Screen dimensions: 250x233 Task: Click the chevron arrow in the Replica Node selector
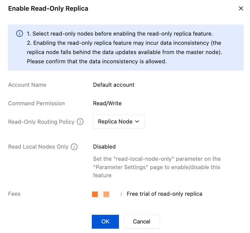point(137,122)
